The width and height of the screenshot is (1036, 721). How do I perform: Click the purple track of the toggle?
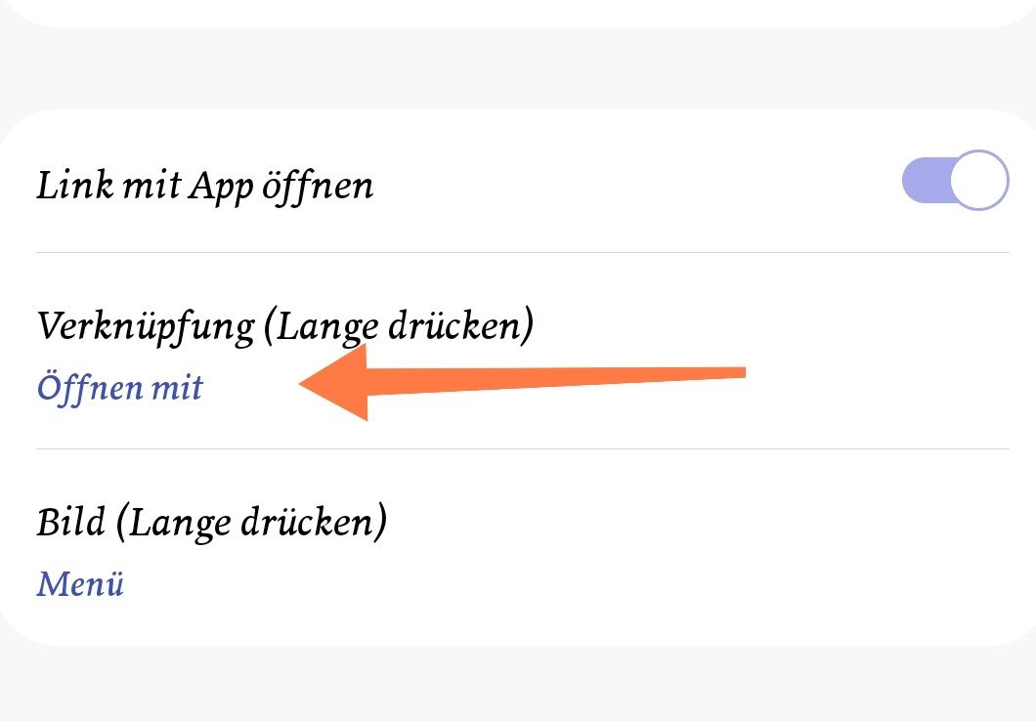coord(925,180)
